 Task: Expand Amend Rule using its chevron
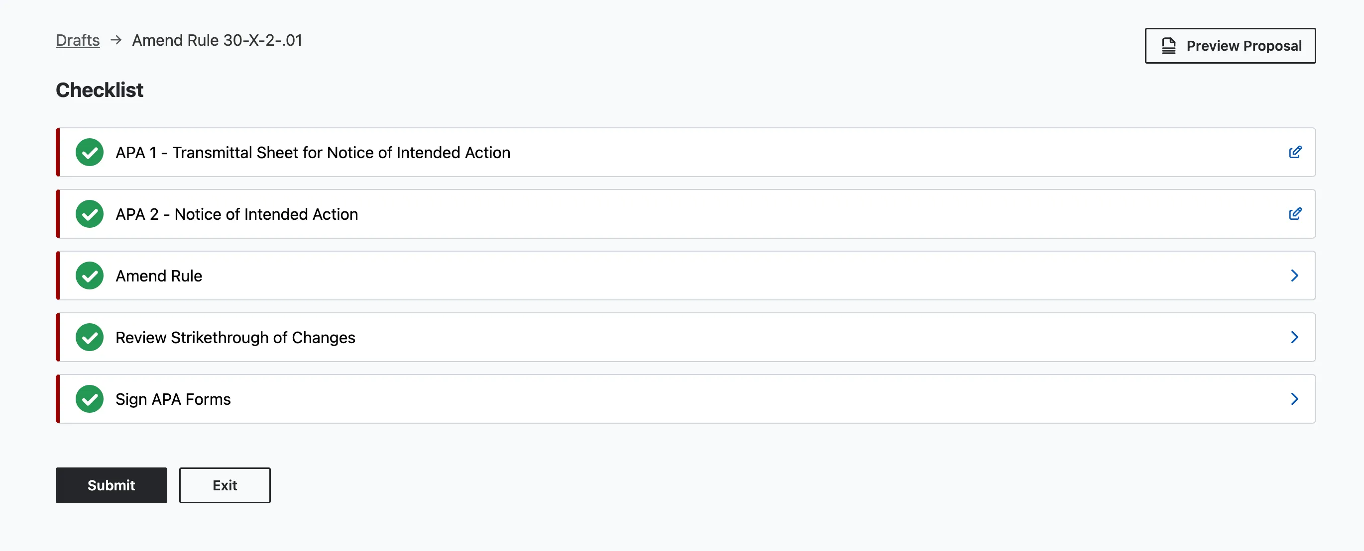1294,275
